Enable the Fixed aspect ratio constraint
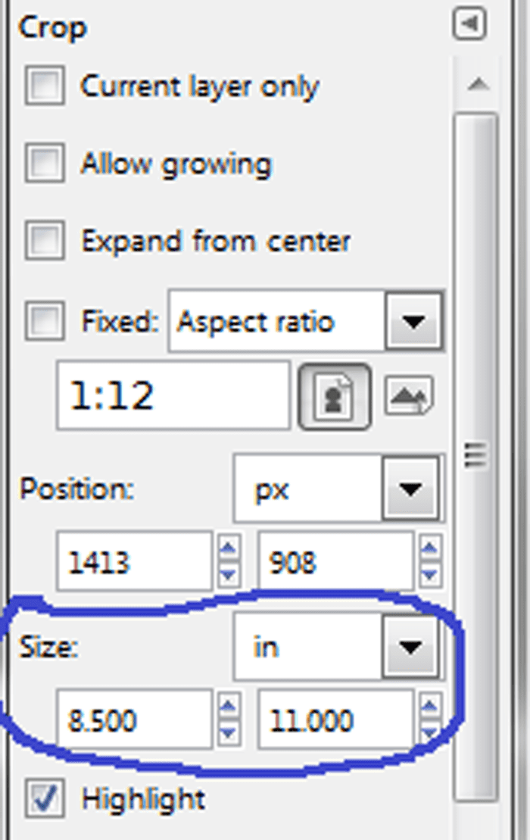The image size is (530, 840). point(43,321)
